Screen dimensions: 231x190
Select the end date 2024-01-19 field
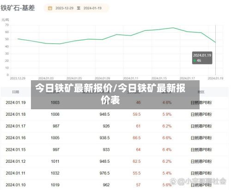[x=92, y=8]
